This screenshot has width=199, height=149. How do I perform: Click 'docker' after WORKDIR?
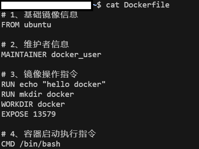pyautogui.click(x=51, y=104)
